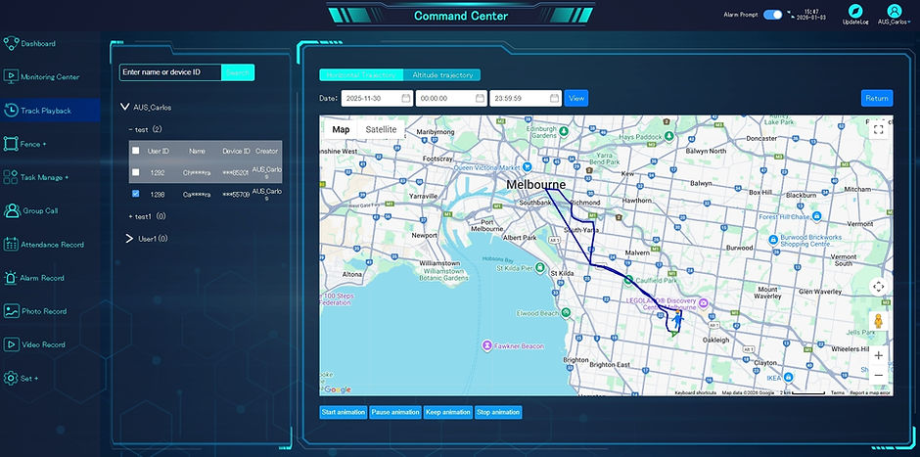Open the Group Call icon
Image resolution: width=920 pixels, height=457 pixels.
pos(12,210)
